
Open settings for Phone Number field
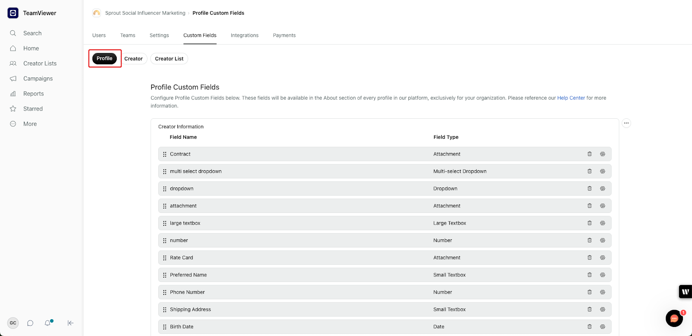(x=602, y=292)
